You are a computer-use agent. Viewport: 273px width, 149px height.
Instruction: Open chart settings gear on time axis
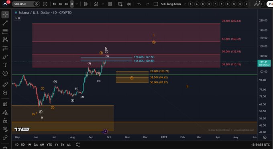[x=265, y=137]
